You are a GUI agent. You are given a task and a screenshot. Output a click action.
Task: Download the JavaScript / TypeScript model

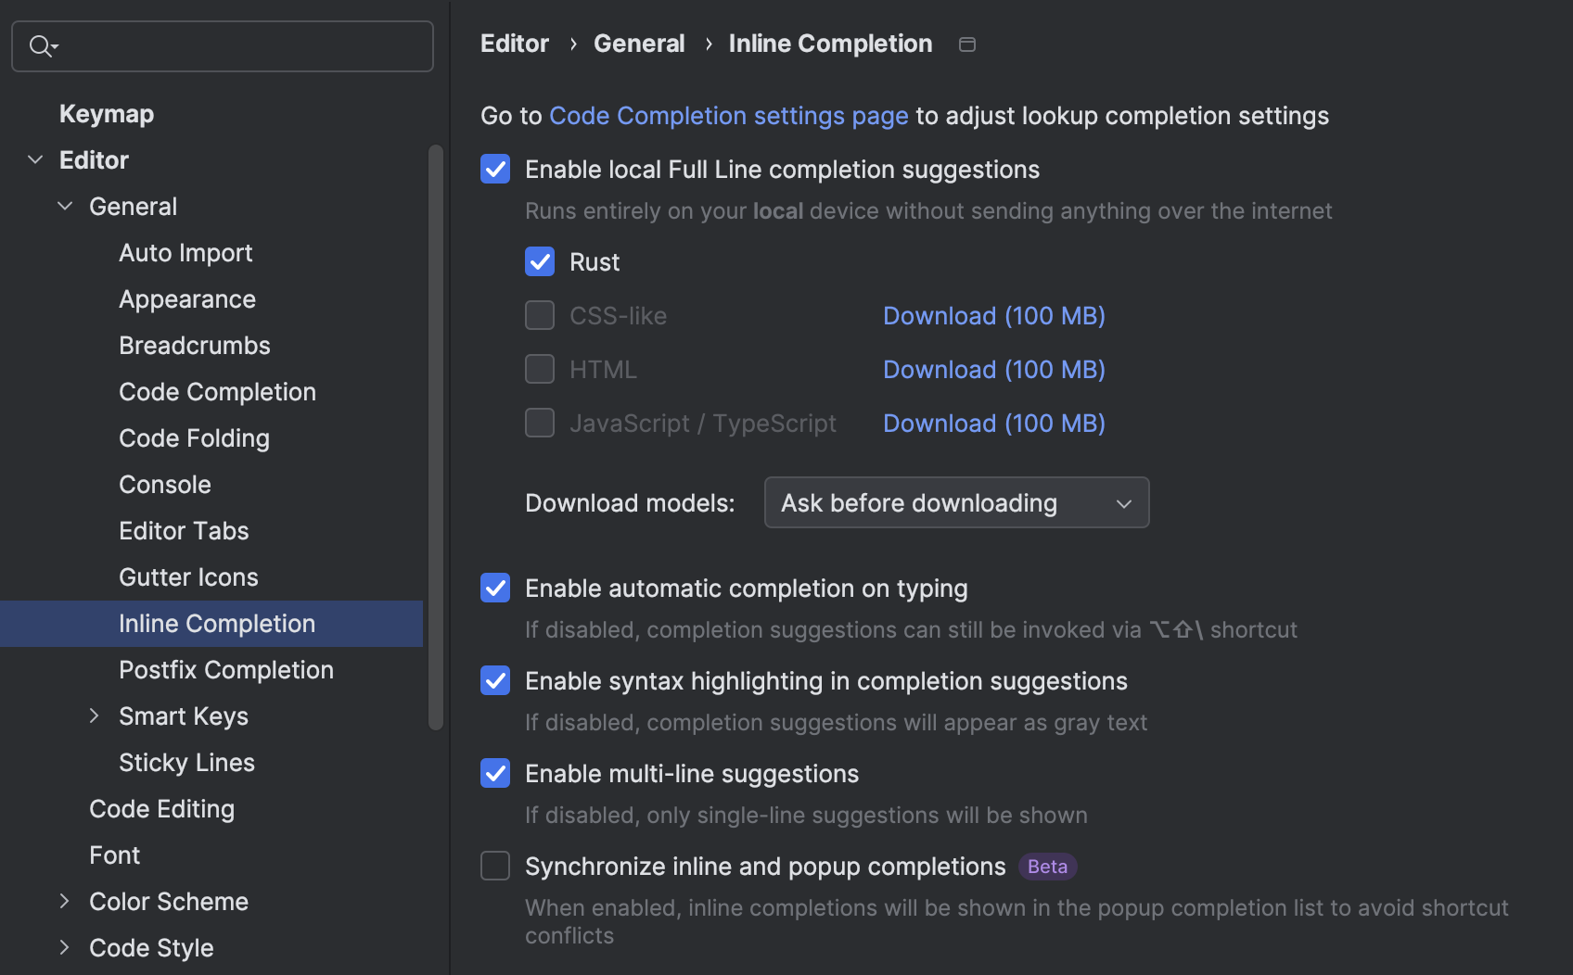pos(993,424)
